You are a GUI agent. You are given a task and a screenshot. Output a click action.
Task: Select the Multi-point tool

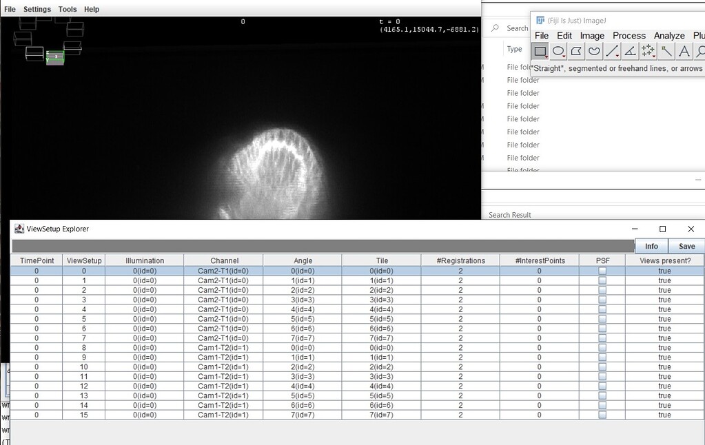coord(648,51)
